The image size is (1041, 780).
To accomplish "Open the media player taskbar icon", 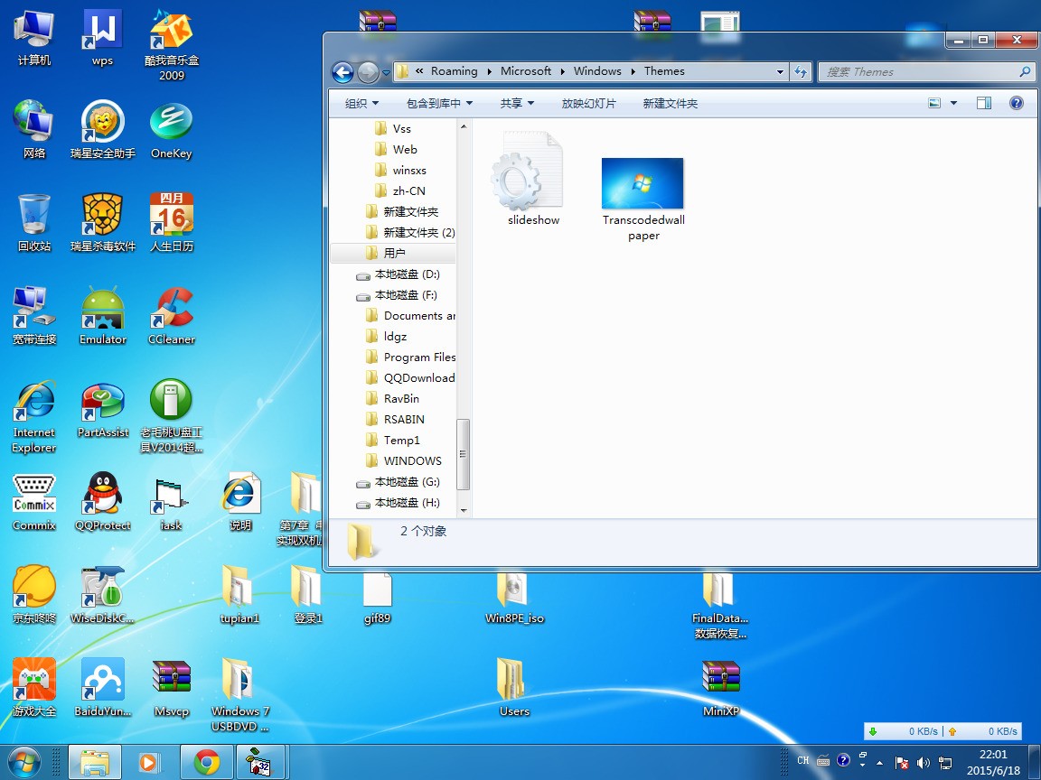I will point(149,763).
